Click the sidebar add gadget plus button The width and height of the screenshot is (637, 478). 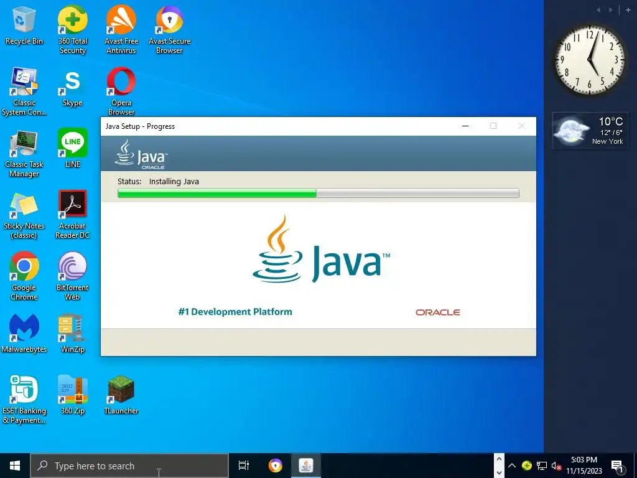pyautogui.click(x=628, y=10)
